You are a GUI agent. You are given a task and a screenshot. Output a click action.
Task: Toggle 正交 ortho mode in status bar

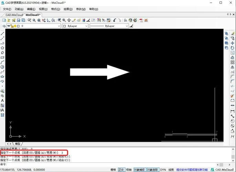tap(121, 170)
